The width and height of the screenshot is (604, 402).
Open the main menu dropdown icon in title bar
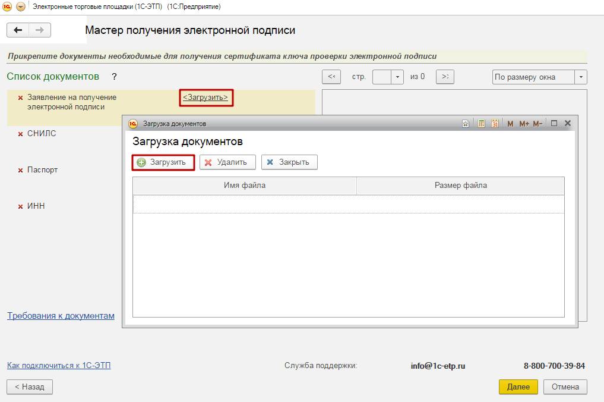21,7
